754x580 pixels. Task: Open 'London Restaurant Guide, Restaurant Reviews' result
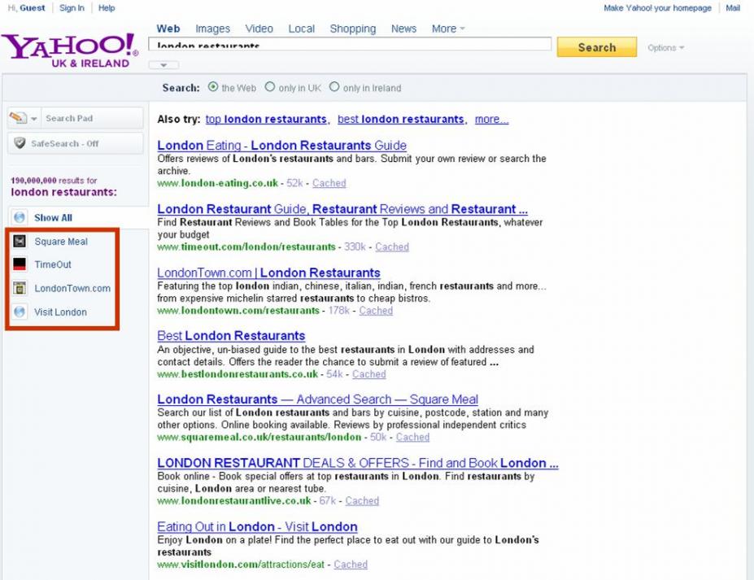click(x=342, y=209)
